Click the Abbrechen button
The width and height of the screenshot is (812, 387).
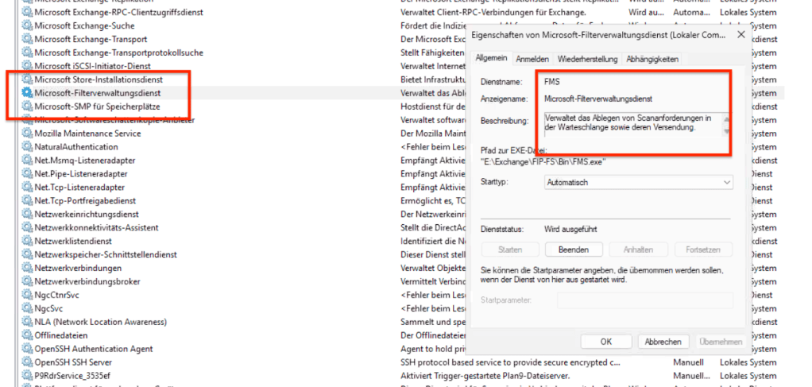coord(663,342)
